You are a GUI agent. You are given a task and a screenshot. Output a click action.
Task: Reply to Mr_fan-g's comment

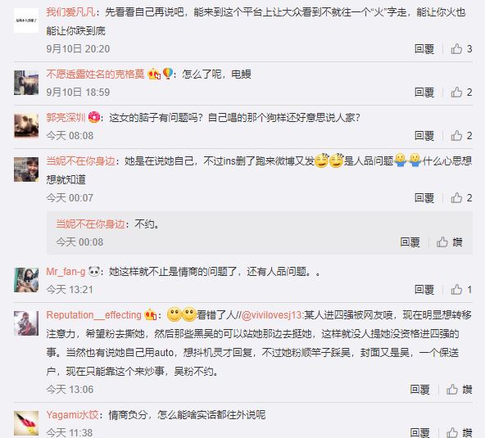[x=424, y=290]
